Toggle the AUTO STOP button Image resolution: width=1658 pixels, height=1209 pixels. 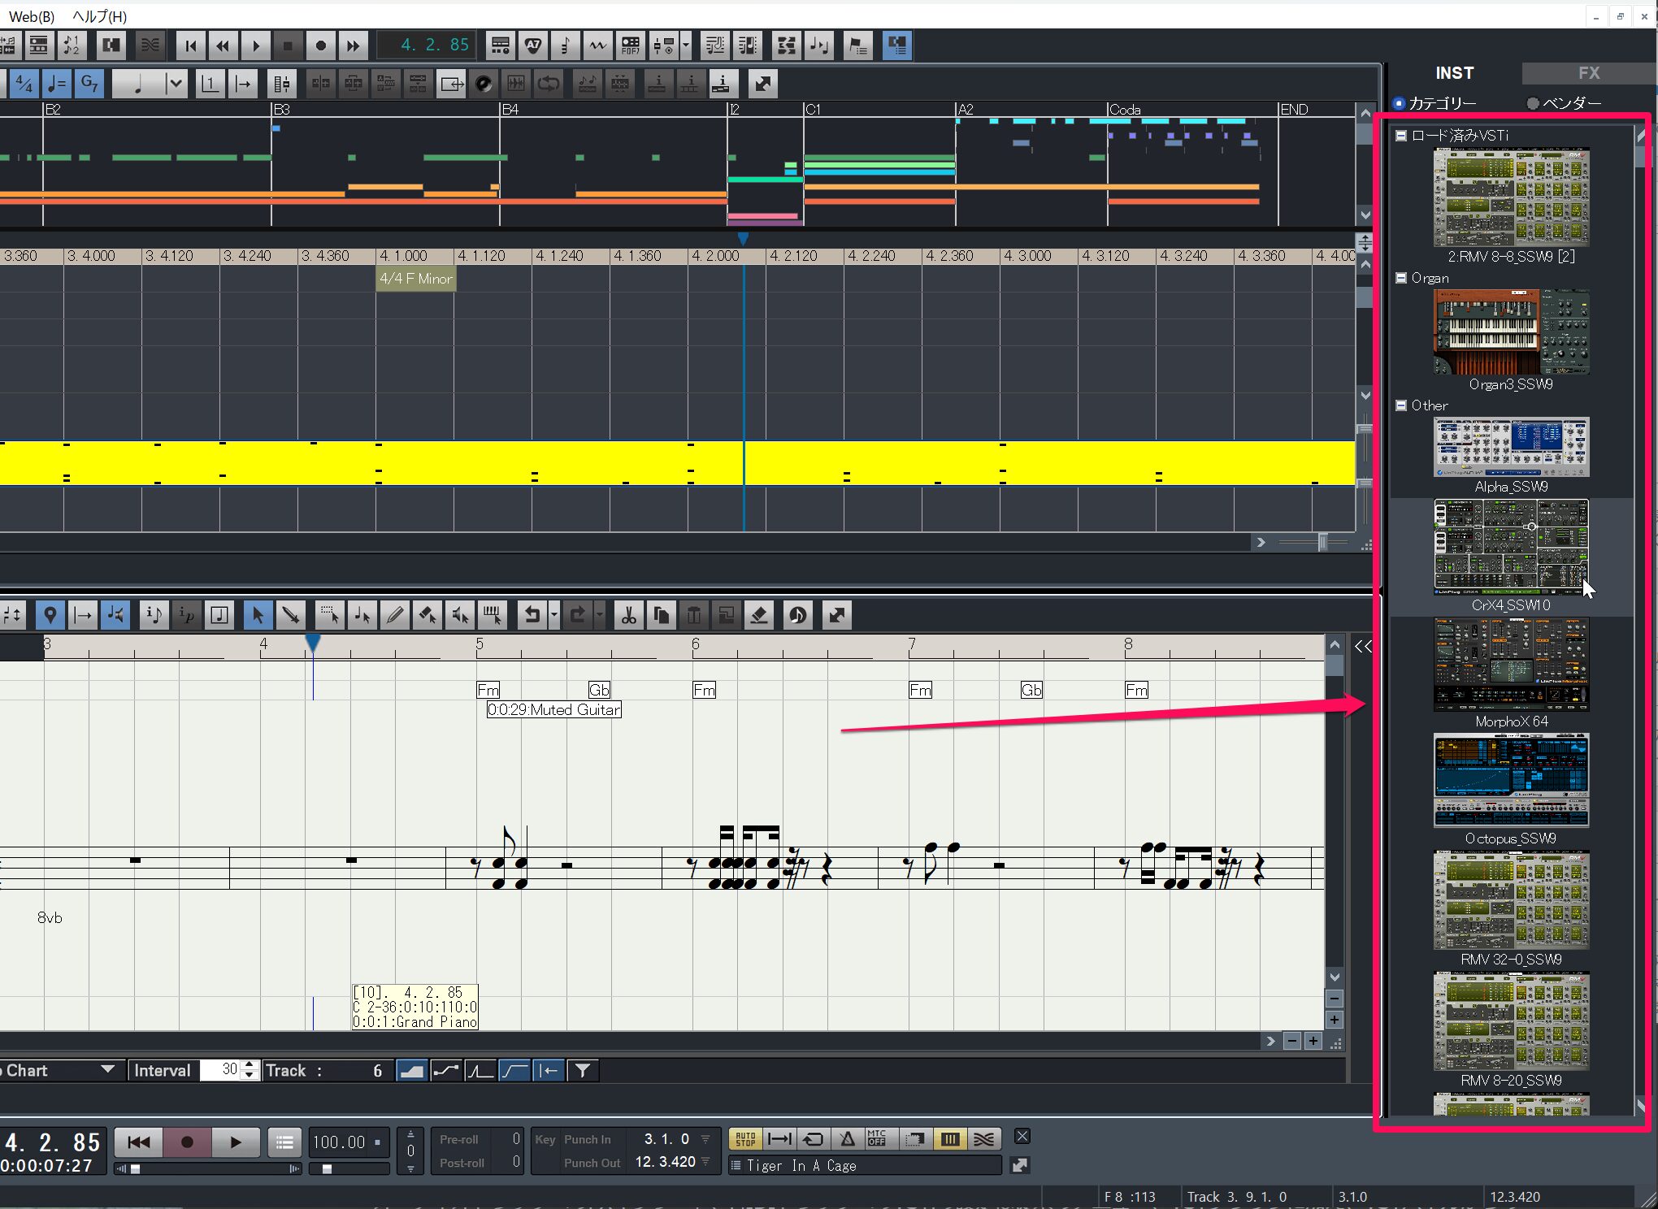pos(745,1139)
